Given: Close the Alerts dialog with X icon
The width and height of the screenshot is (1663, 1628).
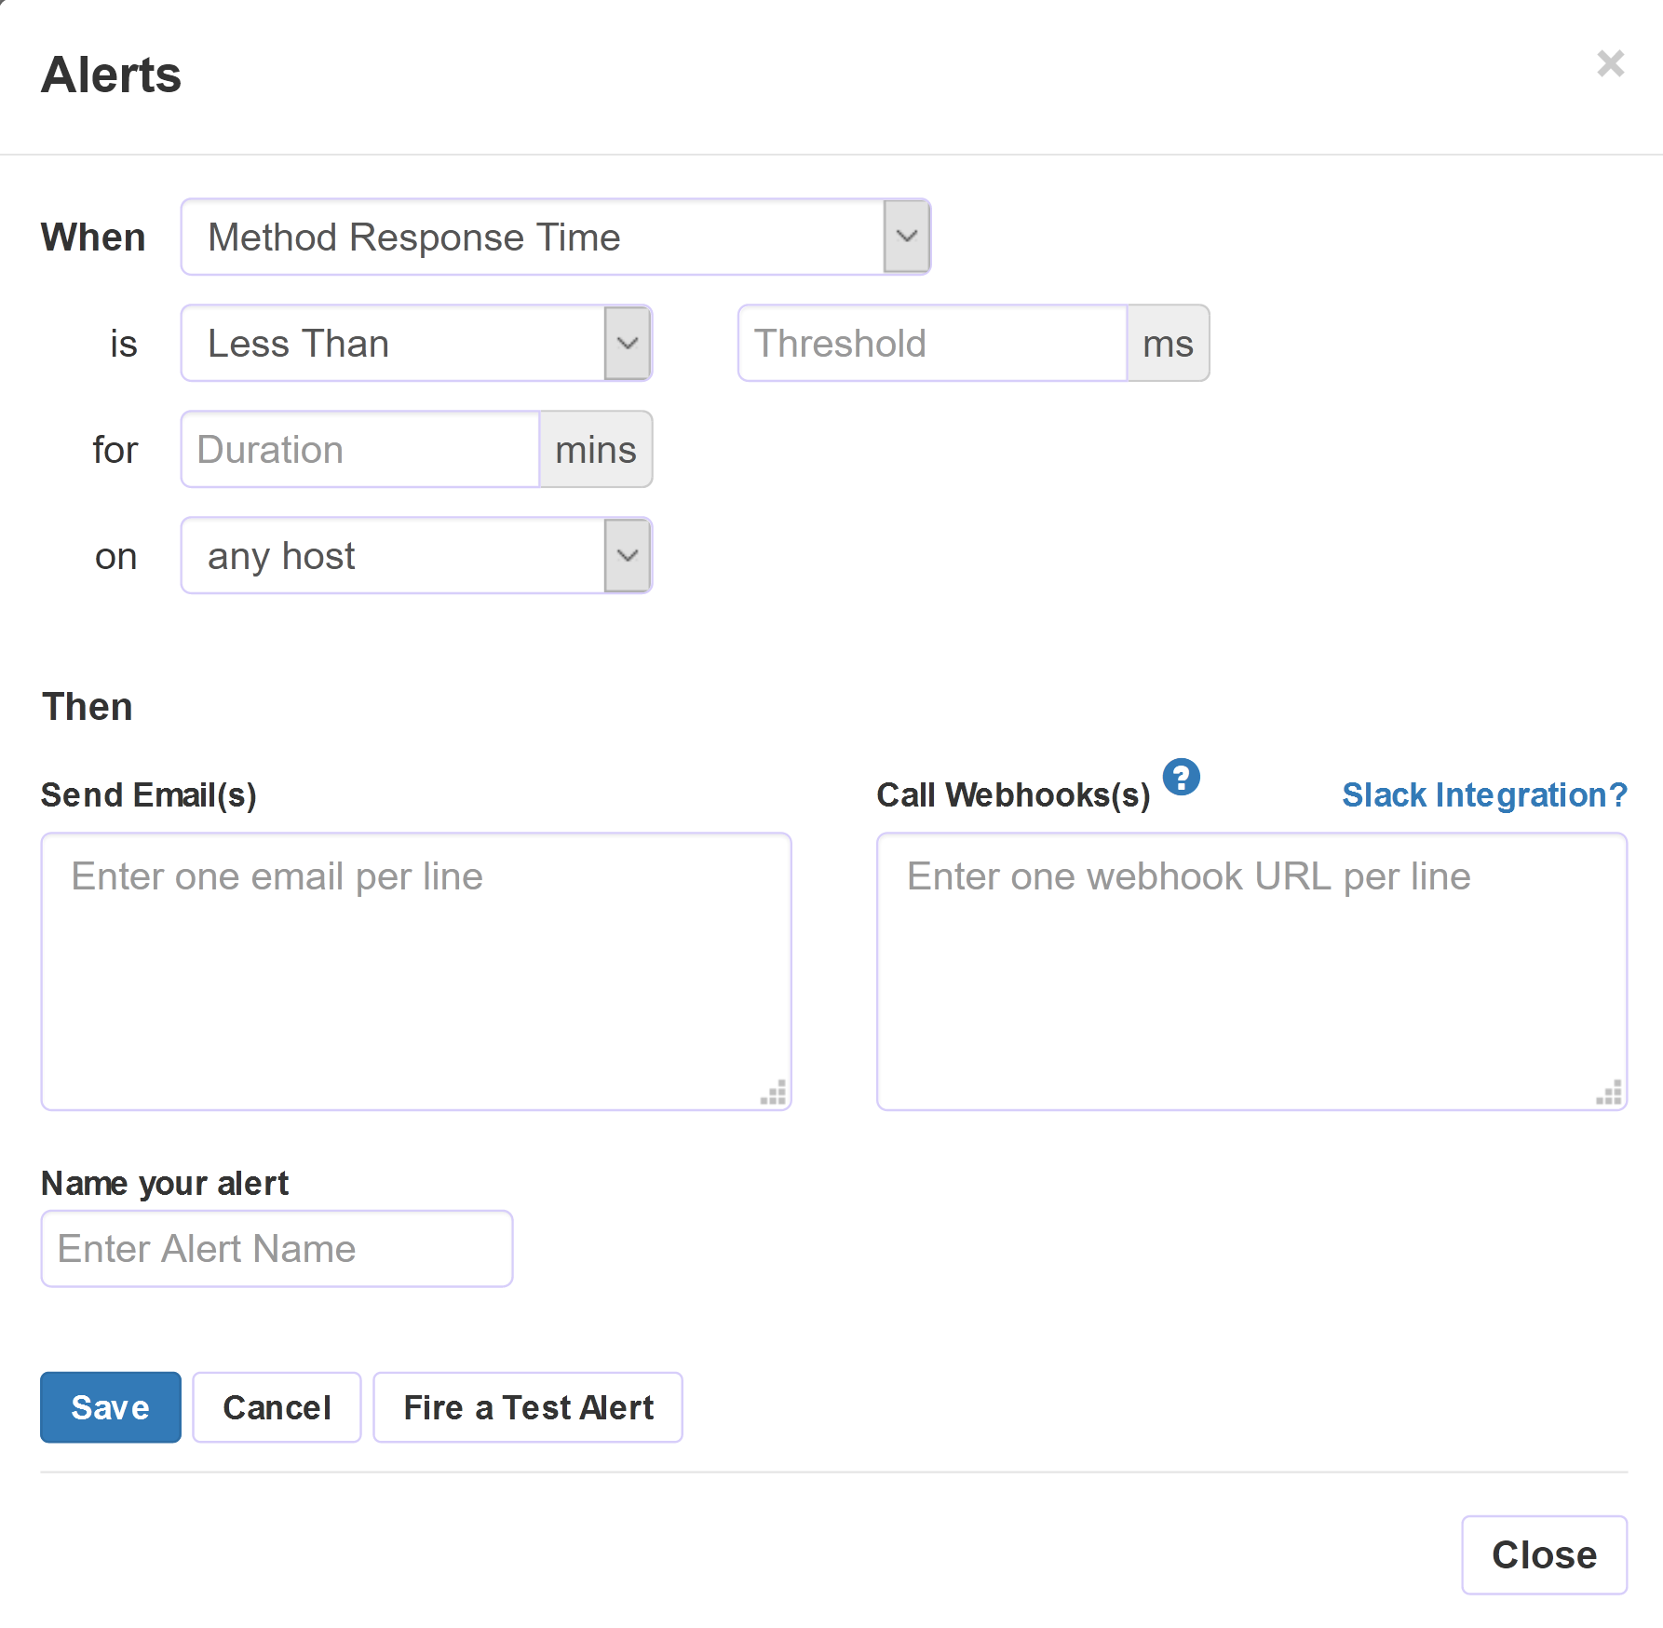Looking at the screenshot, I should pyautogui.click(x=1610, y=63).
